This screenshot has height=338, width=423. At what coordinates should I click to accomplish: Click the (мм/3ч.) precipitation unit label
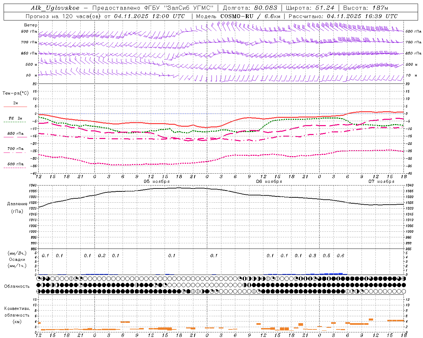click(x=17, y=253)
